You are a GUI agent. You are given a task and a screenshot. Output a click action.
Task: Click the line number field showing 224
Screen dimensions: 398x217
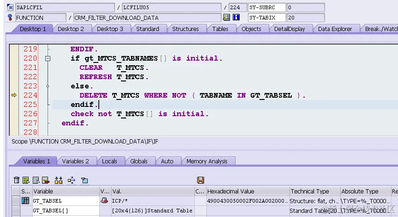tap(238, 7)
